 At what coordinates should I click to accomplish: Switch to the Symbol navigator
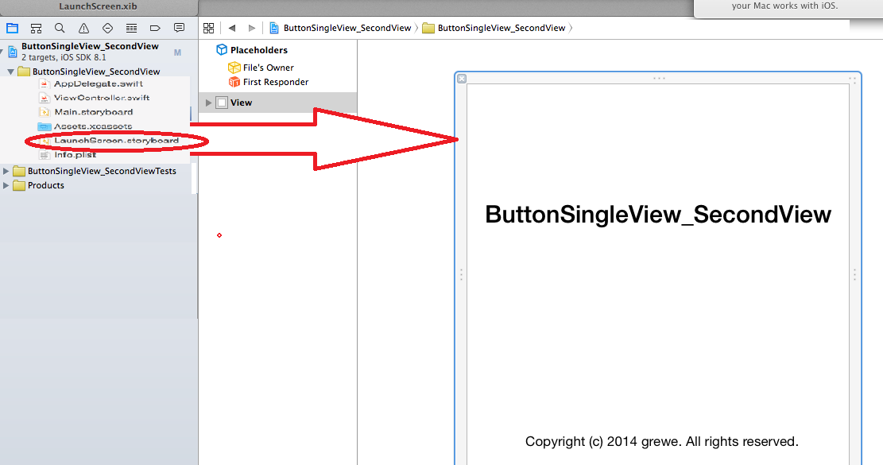point(36,28)
